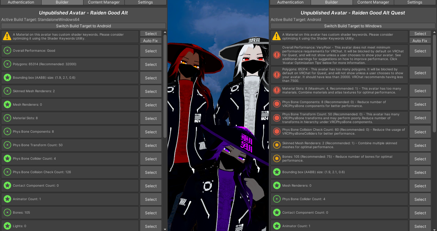Open the right panel Authentication tab
437x231 pixels.
tap(290, 2)
